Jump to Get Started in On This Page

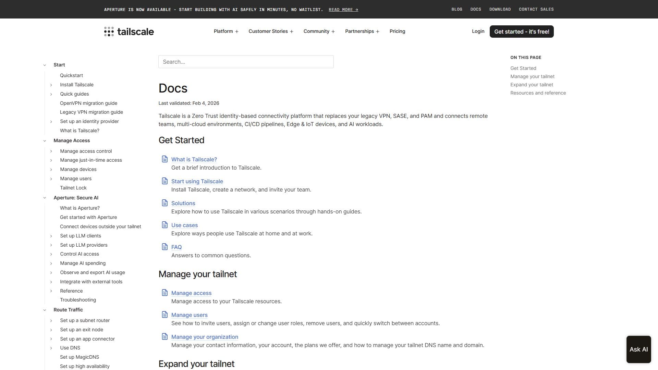pos(523,68)
